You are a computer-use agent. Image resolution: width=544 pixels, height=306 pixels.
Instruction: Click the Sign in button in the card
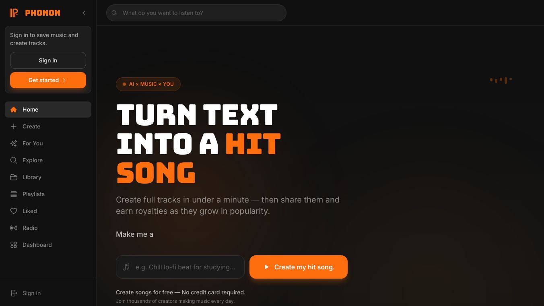coord(48,60)
